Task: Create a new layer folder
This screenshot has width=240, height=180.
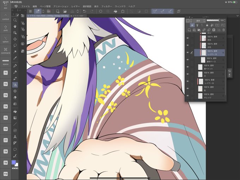Action: (199, 30)
